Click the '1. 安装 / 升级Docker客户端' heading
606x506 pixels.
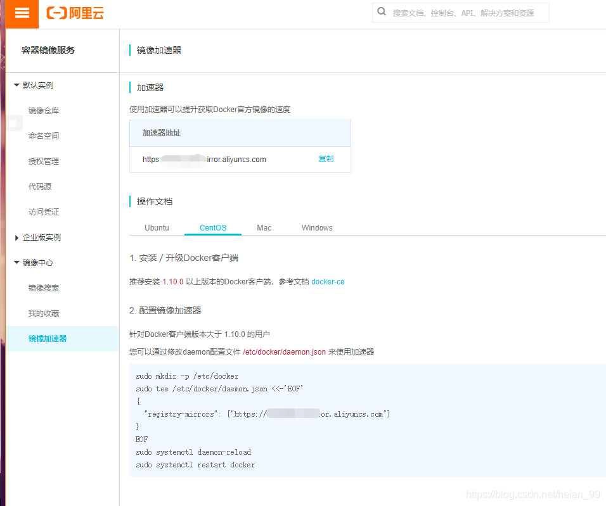184,258
